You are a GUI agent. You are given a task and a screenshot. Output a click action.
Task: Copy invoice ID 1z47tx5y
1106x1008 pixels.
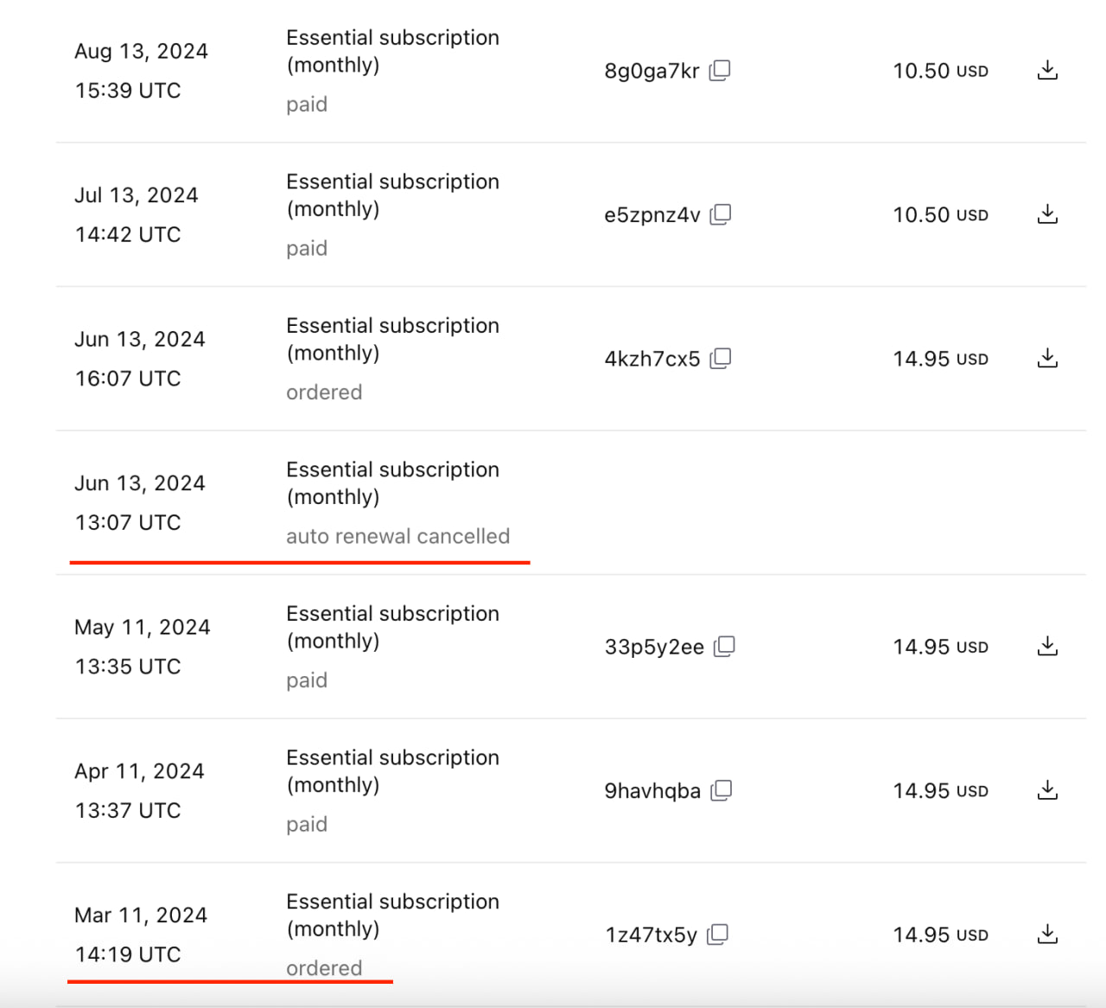coord(718,935)
